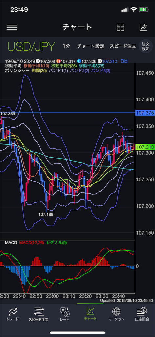Tap the cellular signal bars icon
The width and height of the screenshot is (155, 337).
point(125,10)
